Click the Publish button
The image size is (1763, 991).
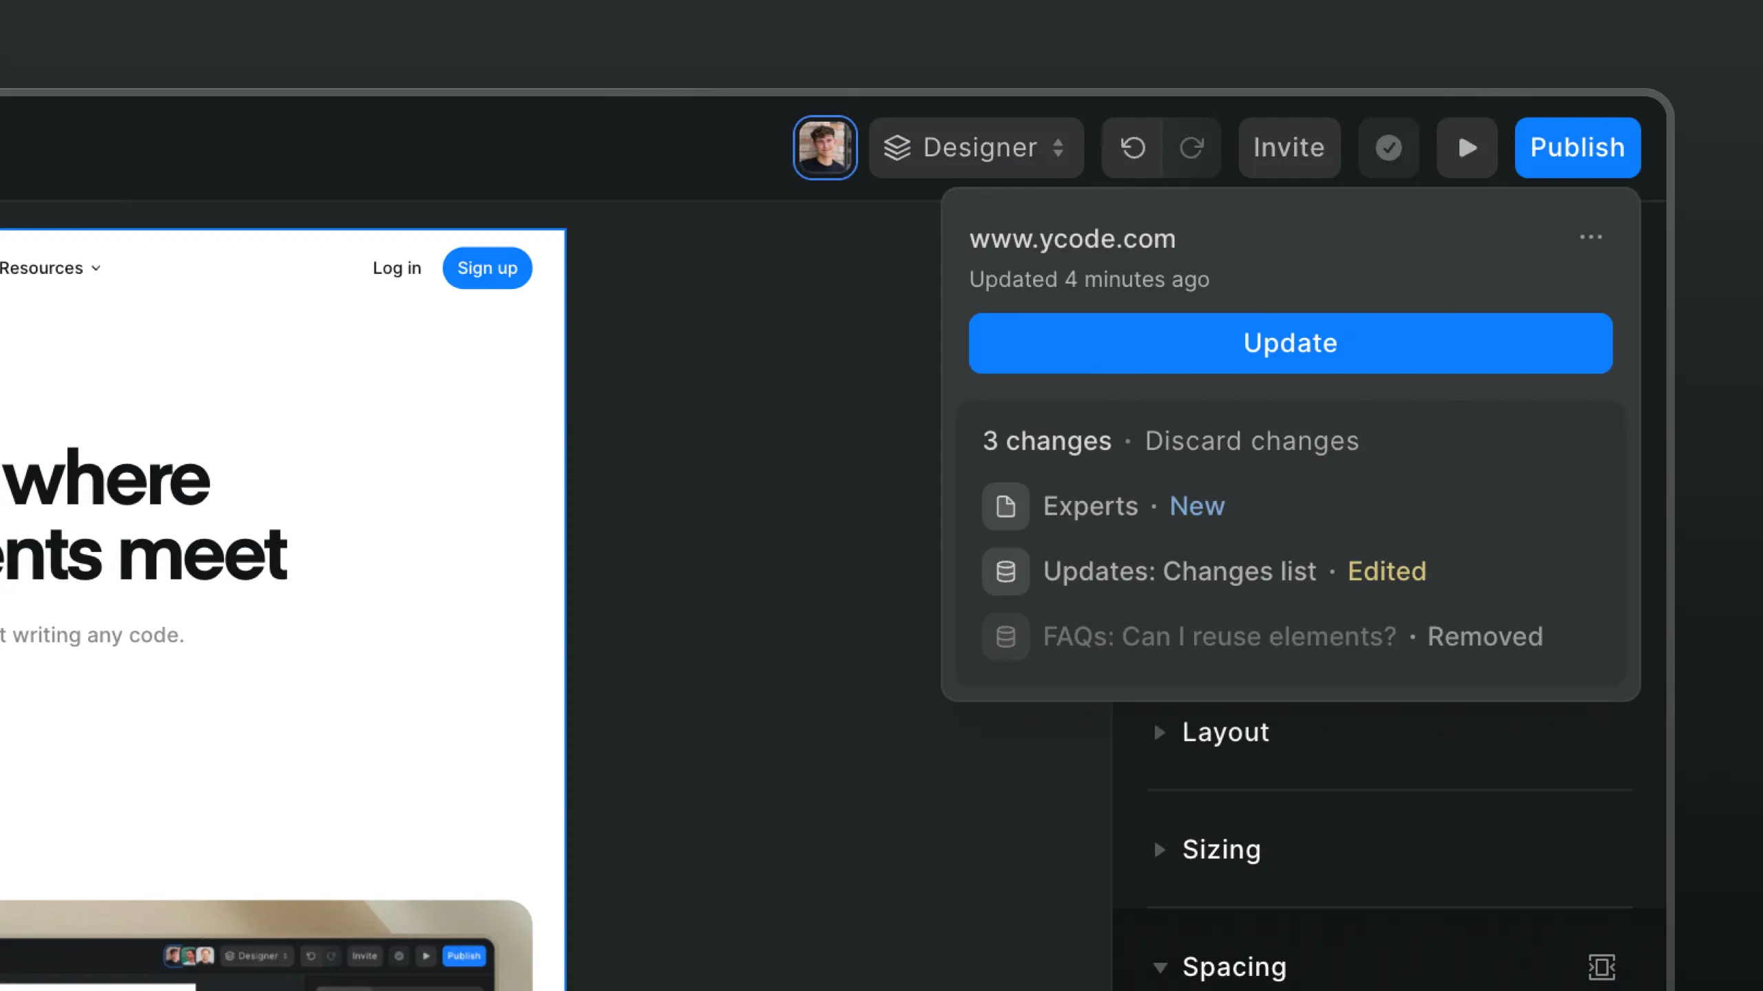point(1577,147)
